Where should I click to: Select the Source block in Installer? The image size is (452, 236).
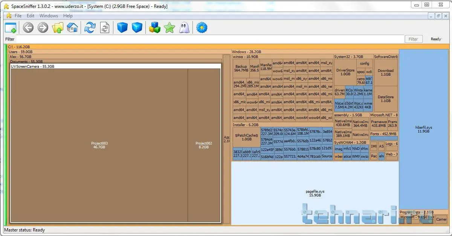coord(327,156)
